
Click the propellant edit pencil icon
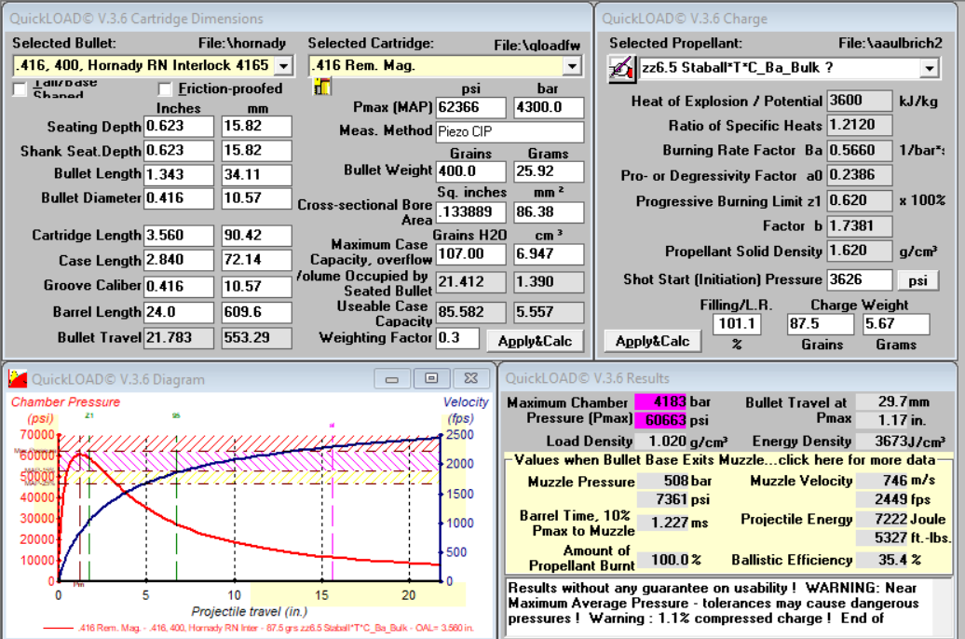(x=621, y=69)
